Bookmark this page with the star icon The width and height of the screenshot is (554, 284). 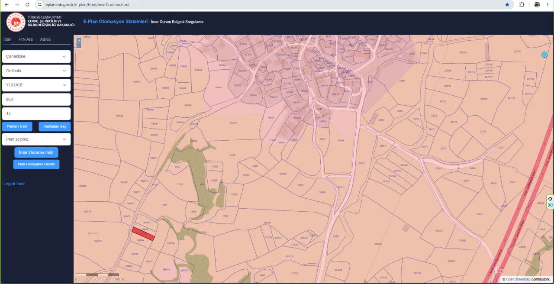click(x=507, y=4)
